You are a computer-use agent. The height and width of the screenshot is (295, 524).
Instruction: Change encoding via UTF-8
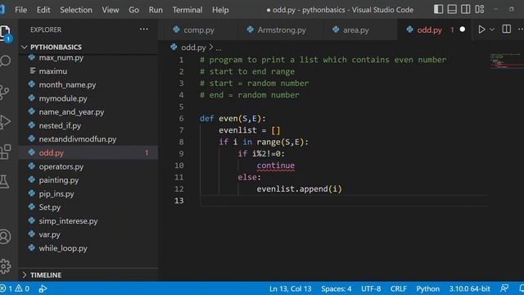tap(371, 288)
